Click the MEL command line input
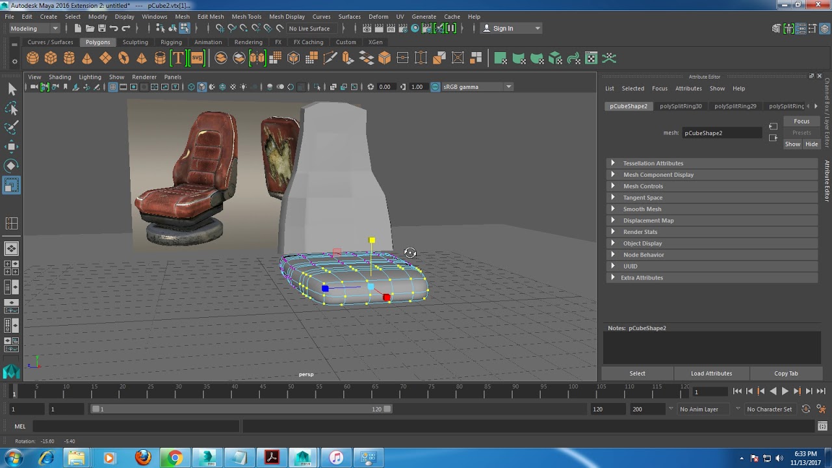This screenshot has height=468, width=832. [136, 426]
